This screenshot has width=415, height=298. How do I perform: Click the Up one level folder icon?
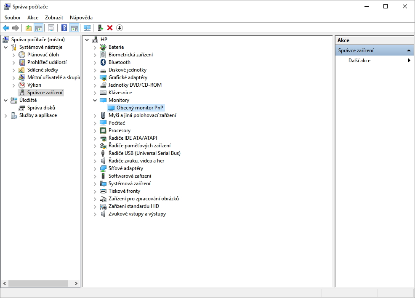(28, 28)
